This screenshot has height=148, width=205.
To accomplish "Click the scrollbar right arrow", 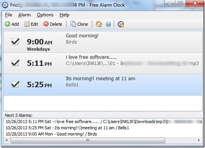I will coord(199,141).
